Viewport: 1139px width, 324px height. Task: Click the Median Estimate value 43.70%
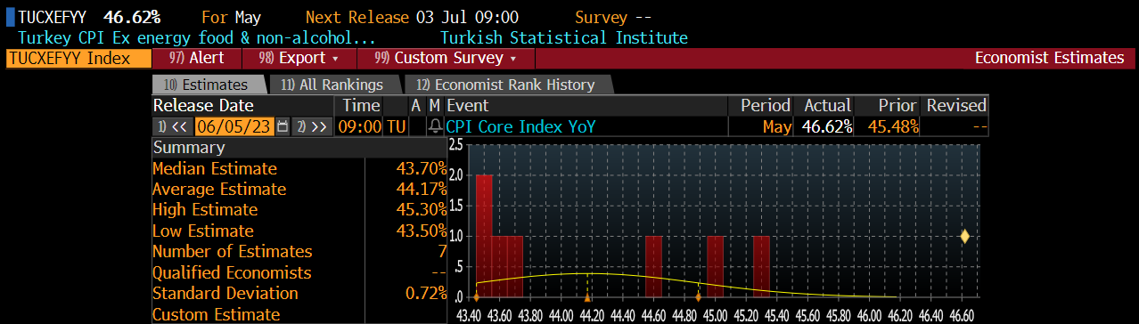422,168
